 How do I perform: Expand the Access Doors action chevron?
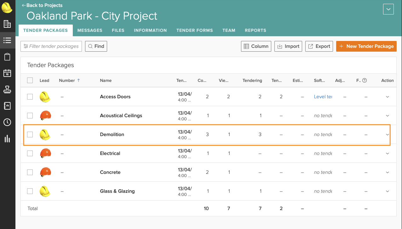(x=388, y=97)
